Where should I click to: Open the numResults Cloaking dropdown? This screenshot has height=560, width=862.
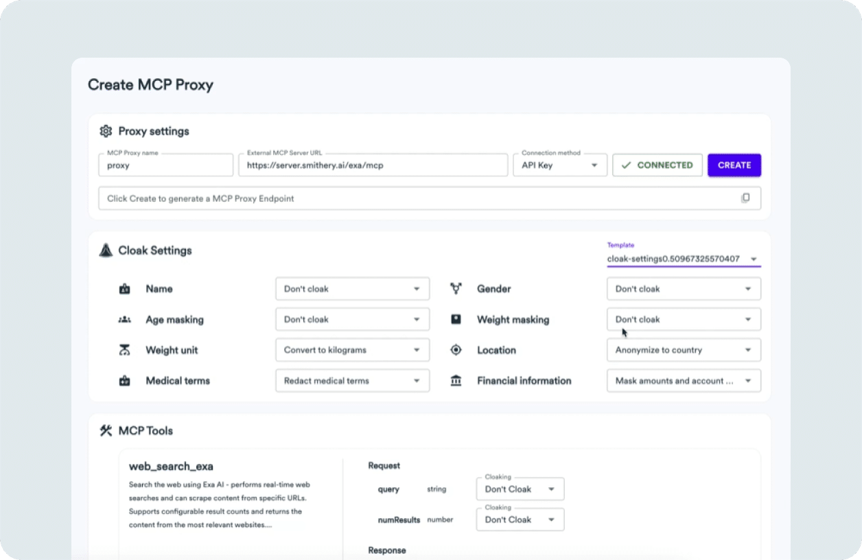[520, 520]
